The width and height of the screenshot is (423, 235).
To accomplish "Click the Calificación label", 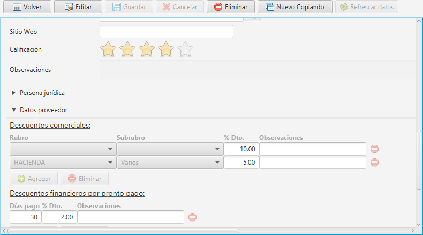I will coord(26,49).
